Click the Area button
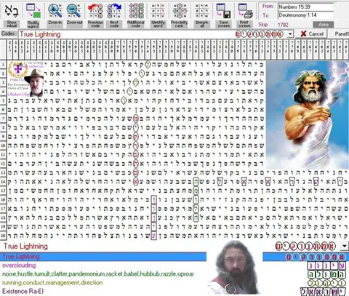Image resolution: width=349 pixels, height=296 pixels. click(323, 25)
